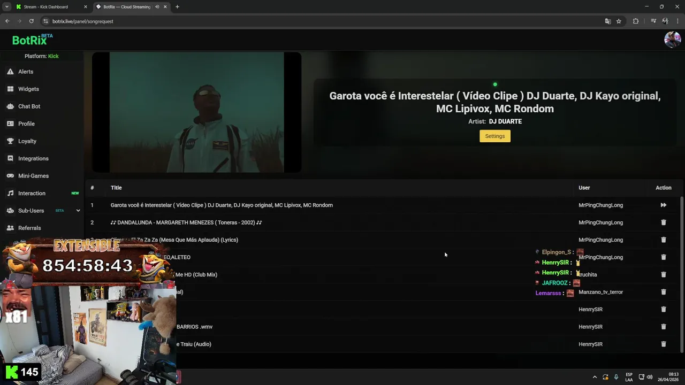This screenshot has height=385, width=685.
Task: Mute the BotRix tab audio
Action: [x=157, y=7]
